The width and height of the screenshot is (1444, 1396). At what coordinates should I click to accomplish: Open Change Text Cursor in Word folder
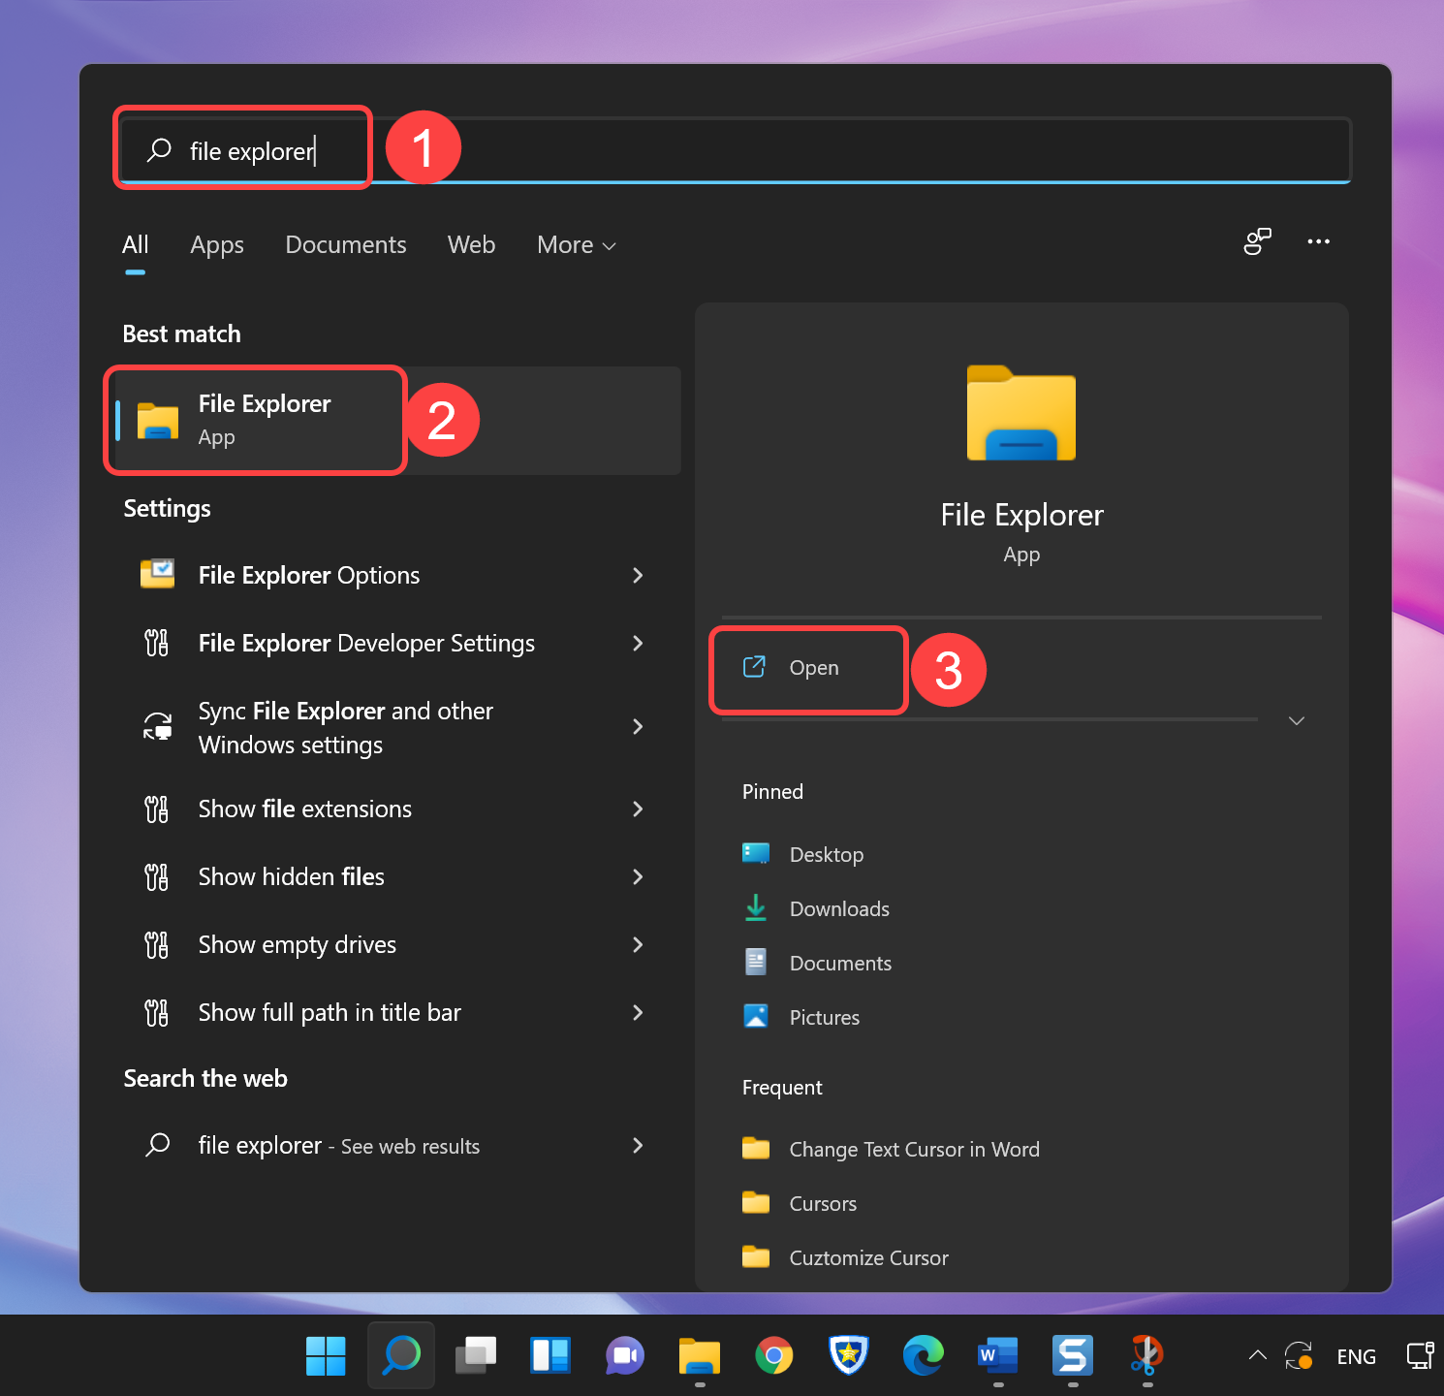pyautogui.click(x=891, y=1149)
